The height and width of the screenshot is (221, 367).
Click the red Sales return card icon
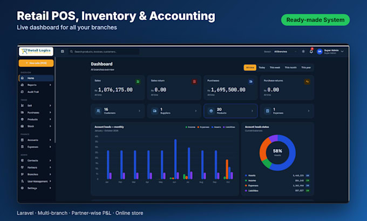(x=194, y=82)
